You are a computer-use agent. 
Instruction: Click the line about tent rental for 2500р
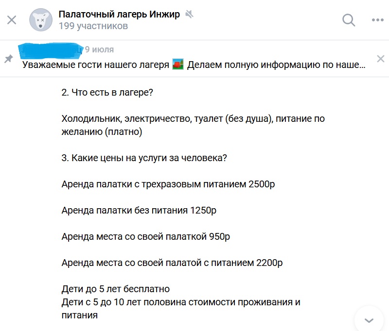[x=171, y=184]
